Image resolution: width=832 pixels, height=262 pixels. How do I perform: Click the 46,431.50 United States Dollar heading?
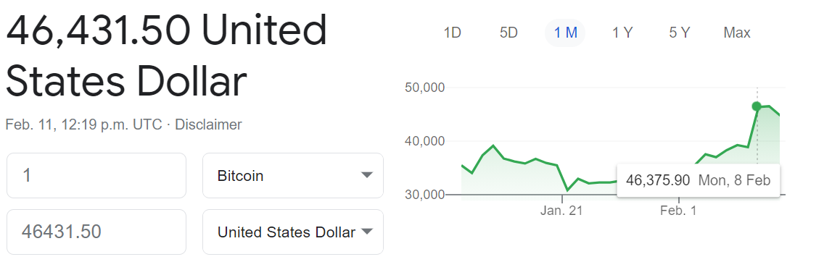(x=167, y=56)
